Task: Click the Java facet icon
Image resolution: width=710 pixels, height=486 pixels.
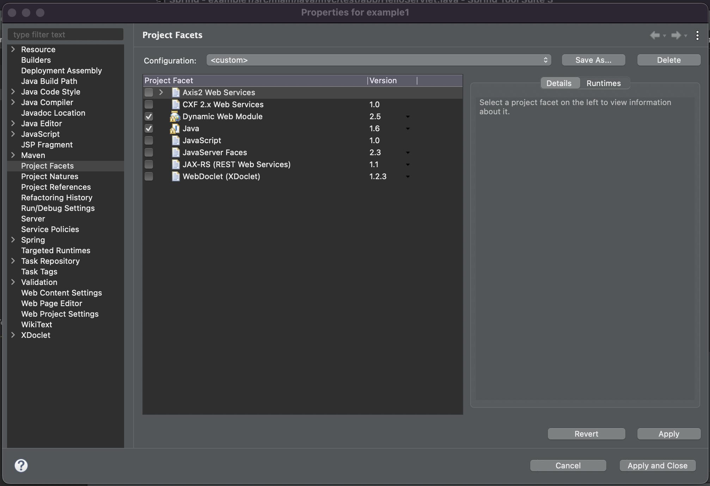Action: tap(175, 129)
